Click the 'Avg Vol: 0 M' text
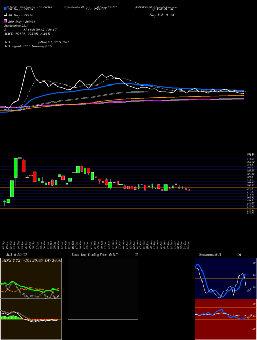 [161, 9]
